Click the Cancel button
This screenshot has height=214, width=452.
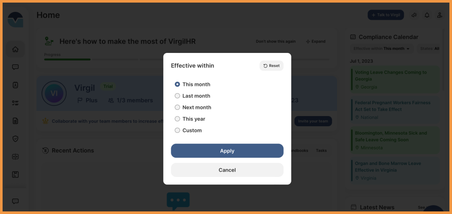pyautogui.click(x=227, y=170)
